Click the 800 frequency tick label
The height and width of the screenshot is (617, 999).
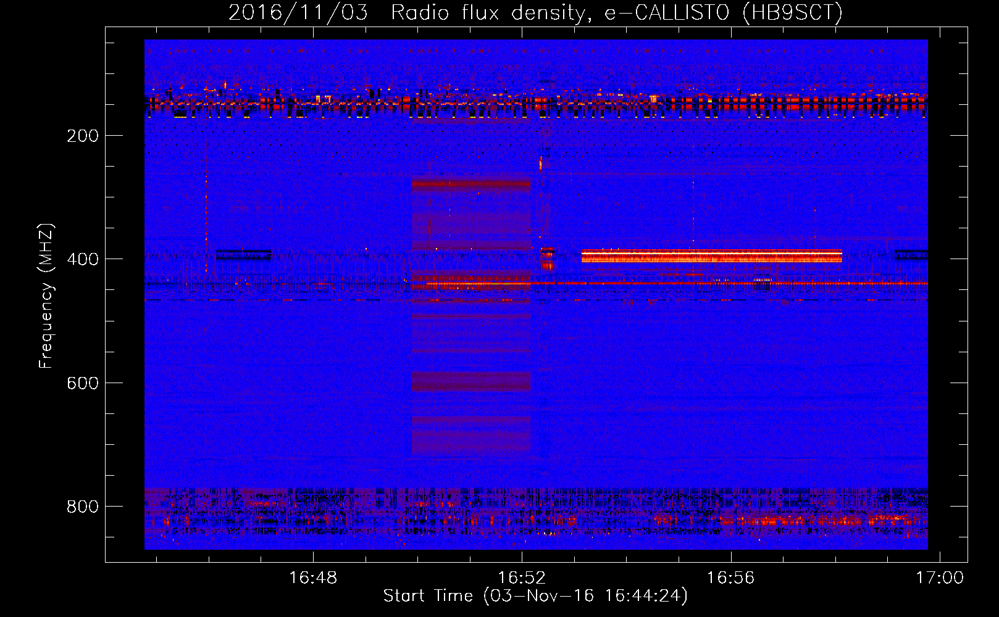[83, 507]
